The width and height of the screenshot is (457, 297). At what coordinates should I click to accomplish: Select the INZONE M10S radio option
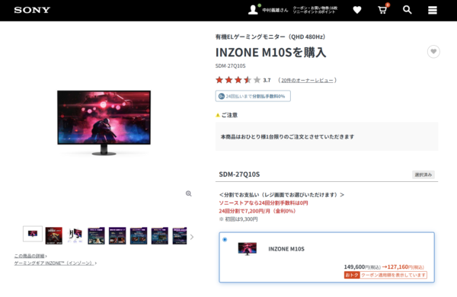[x=225, y=240]
